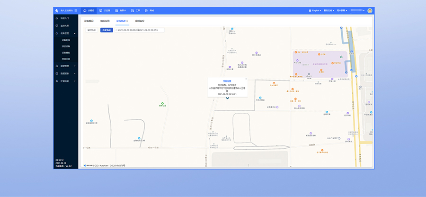Open the 云监测 monitor icon in top bar

(x=101, y=10)
